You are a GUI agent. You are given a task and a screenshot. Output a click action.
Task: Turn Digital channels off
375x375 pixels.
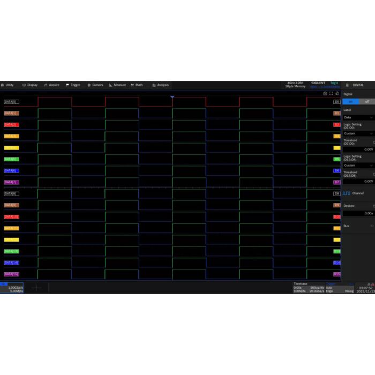[x=367, y=101]
